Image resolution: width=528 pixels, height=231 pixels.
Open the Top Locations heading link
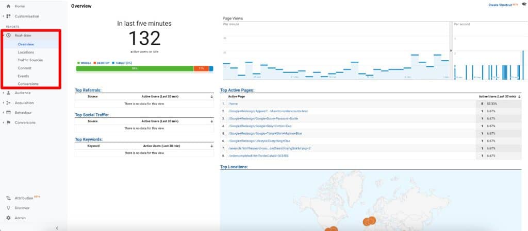234,167
